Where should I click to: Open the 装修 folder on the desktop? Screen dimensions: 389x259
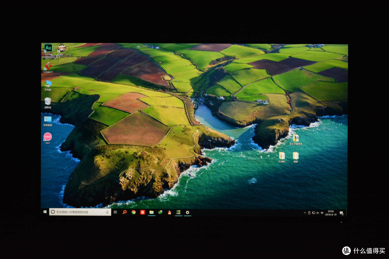[x=296, y=158]
